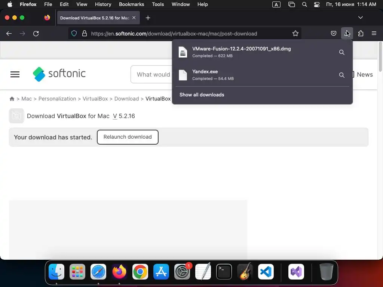Viewport: 383px width, 287px height.
Task: Close the Download VirtualBox tab
Action: pos(134,18)
